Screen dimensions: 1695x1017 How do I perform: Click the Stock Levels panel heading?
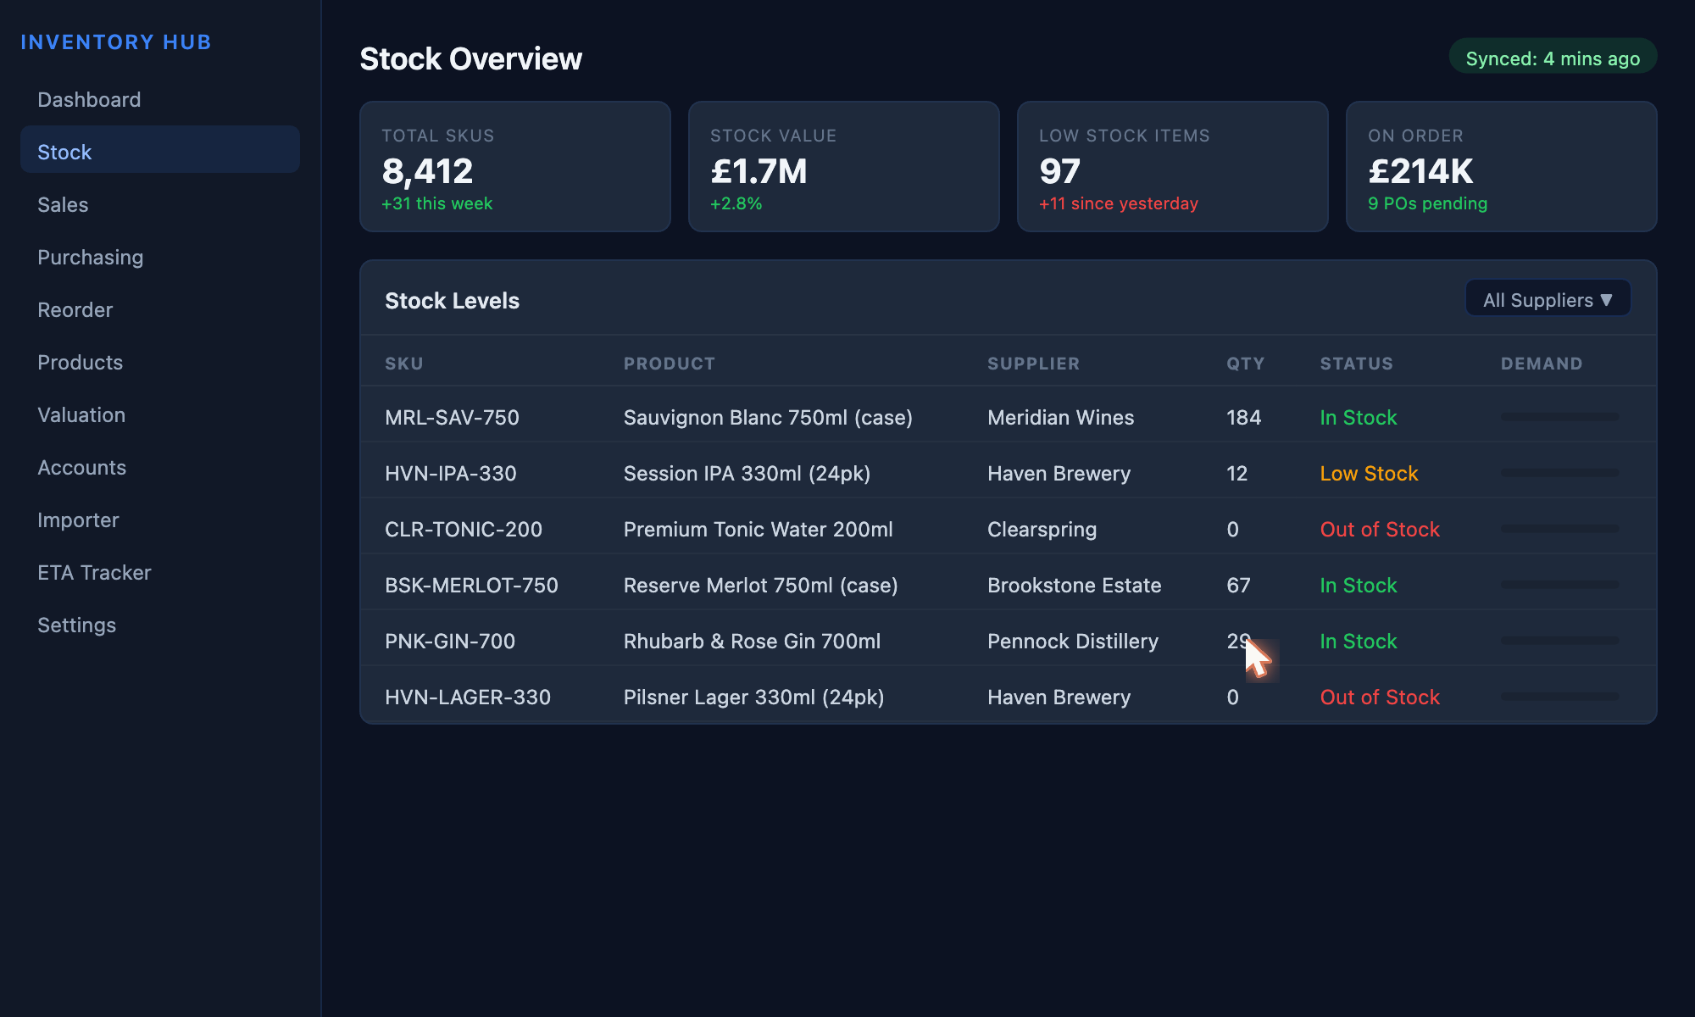[452, 301]
